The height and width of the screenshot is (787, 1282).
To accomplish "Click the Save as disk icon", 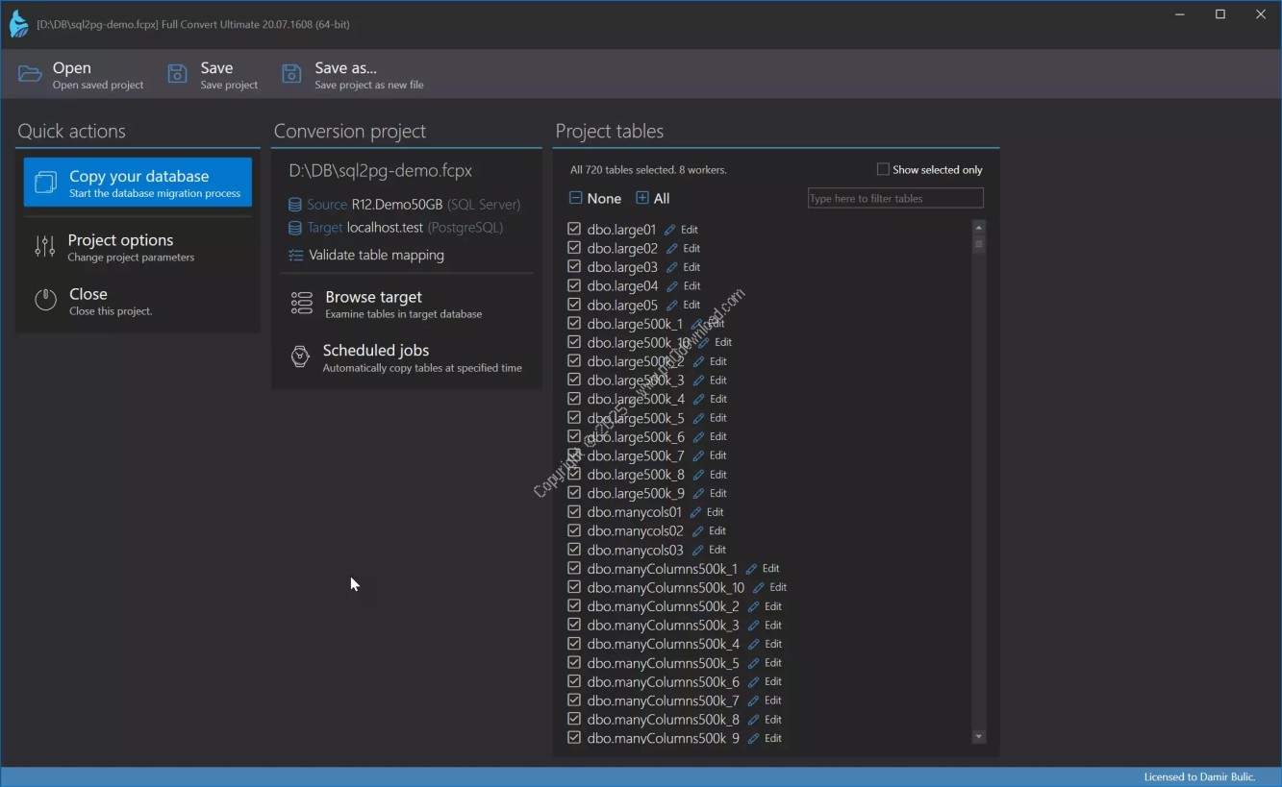I will [x=291, y=74].
